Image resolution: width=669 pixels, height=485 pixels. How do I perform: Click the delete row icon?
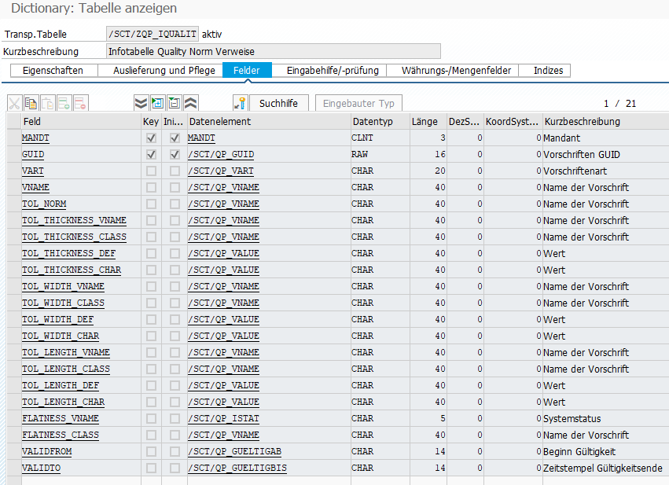pyautogui.click(x=81, y=103)
